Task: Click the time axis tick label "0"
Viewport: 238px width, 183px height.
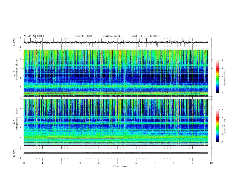Action: pos(24,163)
